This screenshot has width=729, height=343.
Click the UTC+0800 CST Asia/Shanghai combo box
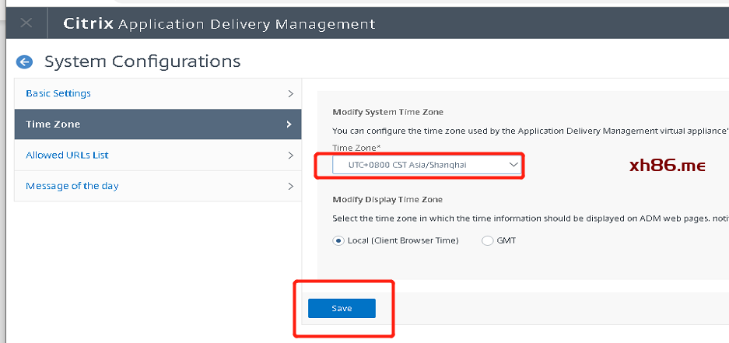427,165
